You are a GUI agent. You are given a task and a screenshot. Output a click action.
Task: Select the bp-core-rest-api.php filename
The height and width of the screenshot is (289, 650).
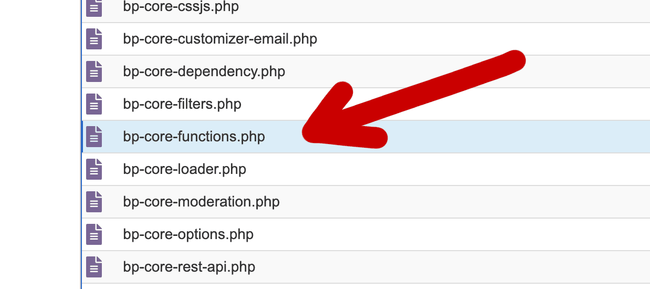point(189,267)
